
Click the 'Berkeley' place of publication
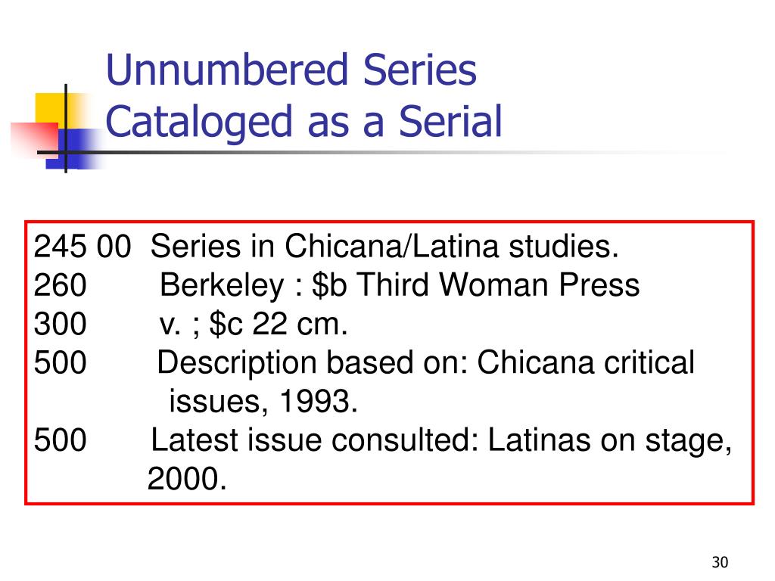pyautogui.click(x=222, y=286)
